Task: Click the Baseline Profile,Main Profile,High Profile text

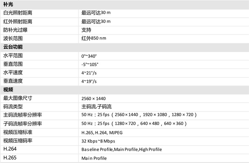Action: (122, 149)
